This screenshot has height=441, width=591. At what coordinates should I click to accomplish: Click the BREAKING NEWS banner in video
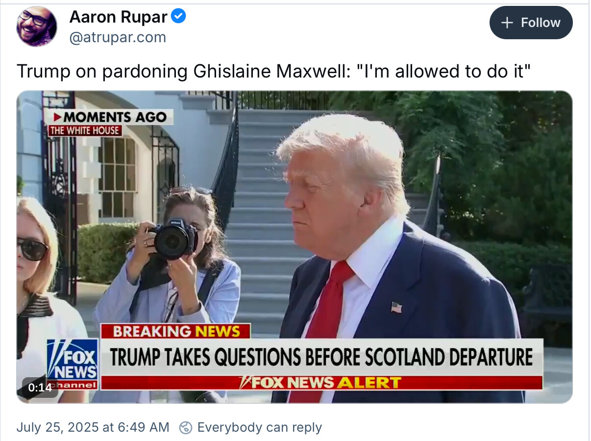[x=176, y=331]
